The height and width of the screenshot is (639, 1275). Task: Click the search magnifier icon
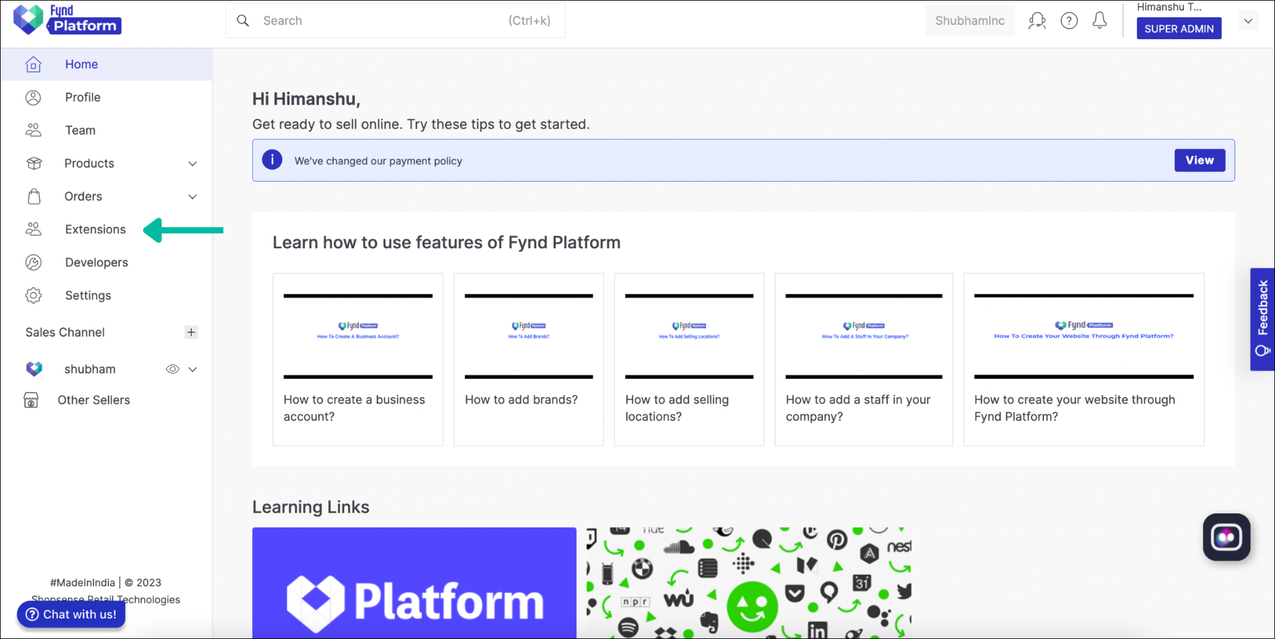[243, 20]
